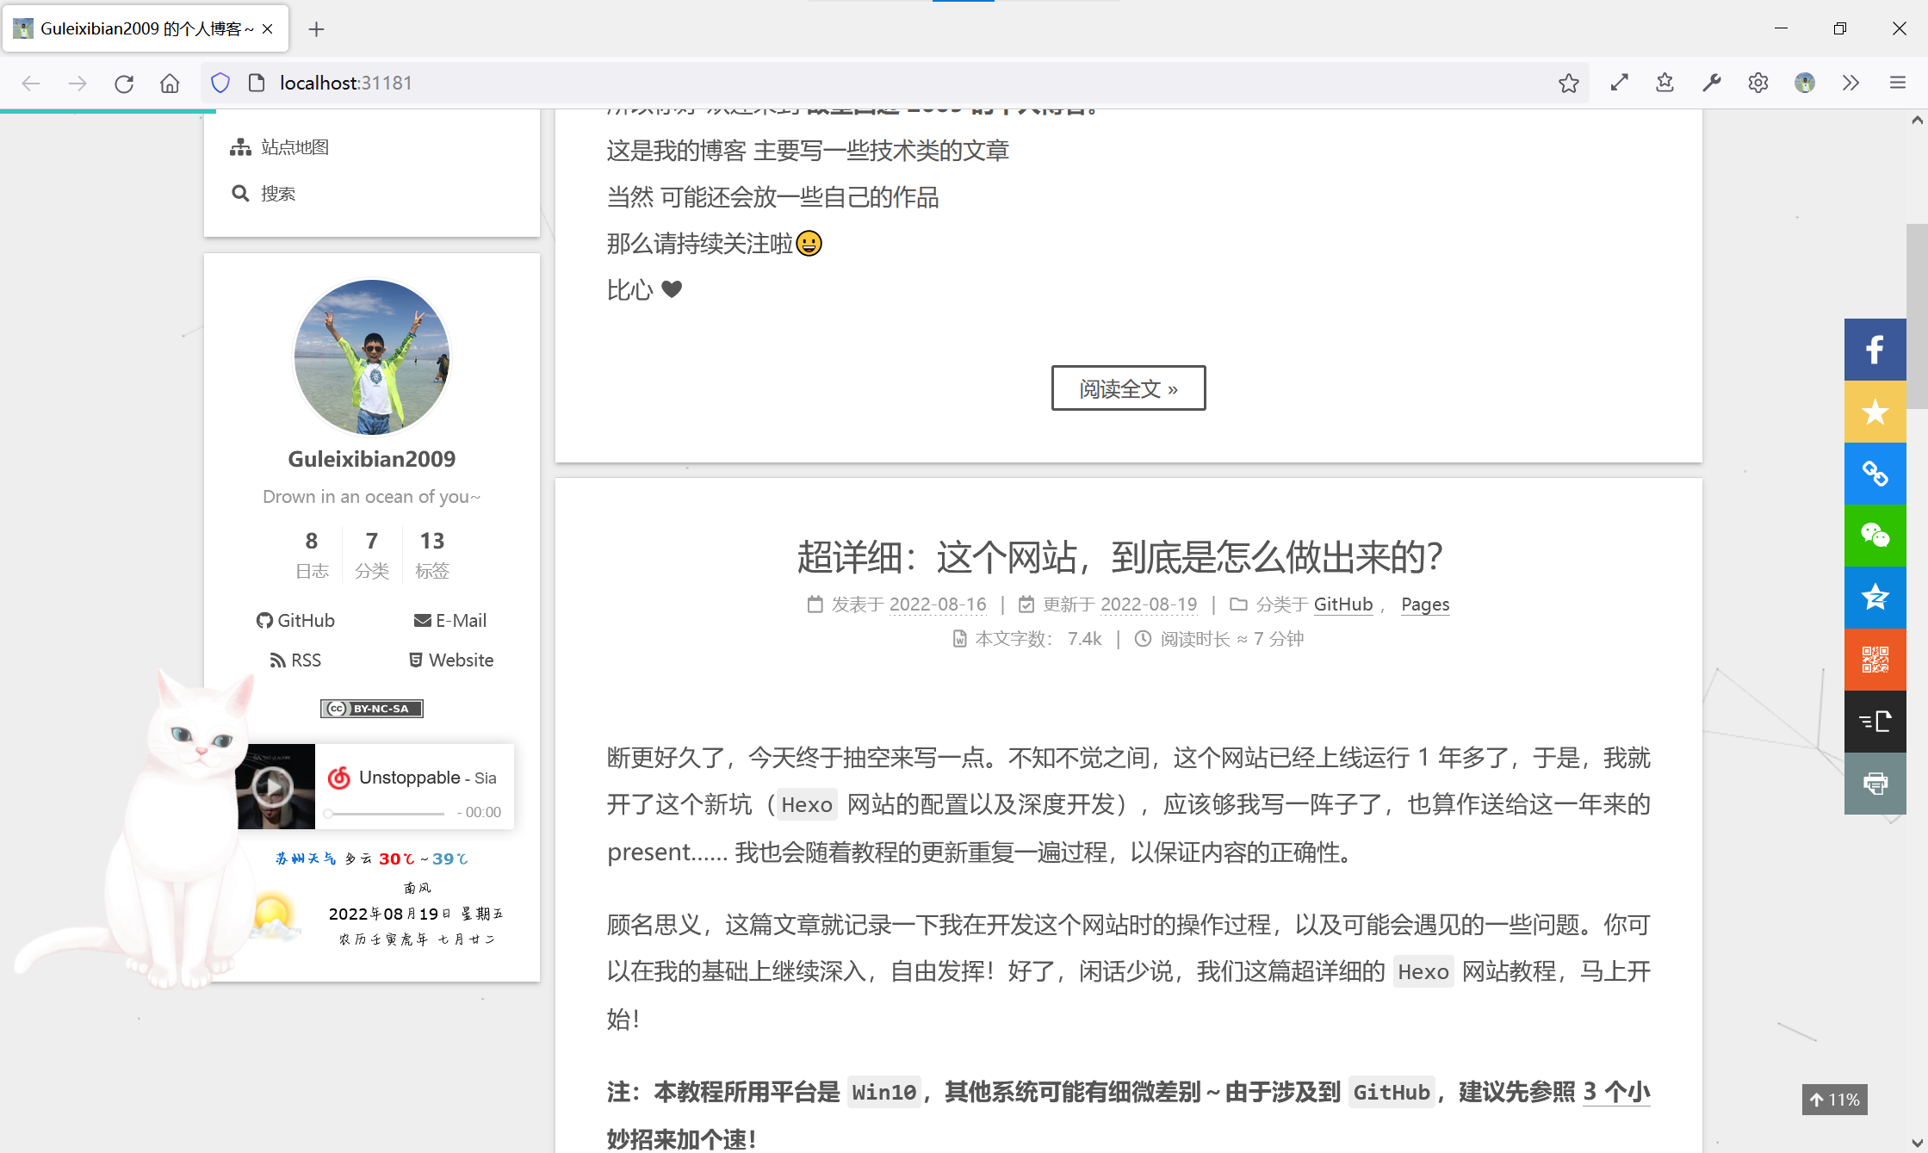The image size is (1928, 1153).
Task: Open the 站点地图 sidebar menu item
Action: pos(294,147)
